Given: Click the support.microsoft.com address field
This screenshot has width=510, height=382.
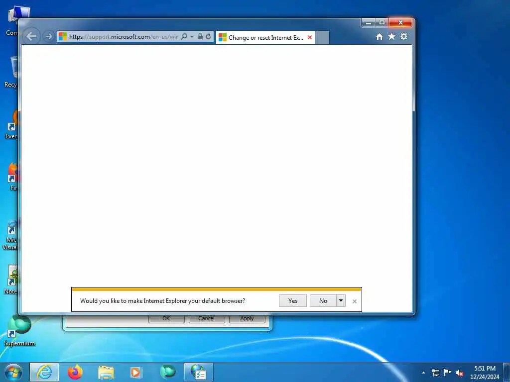Looking at the screenshot, I should (x=124, y=36).
